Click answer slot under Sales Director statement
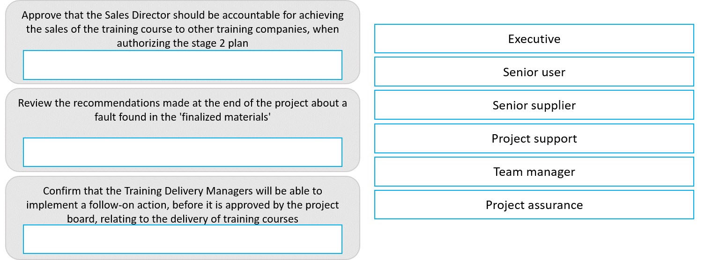 183,65
